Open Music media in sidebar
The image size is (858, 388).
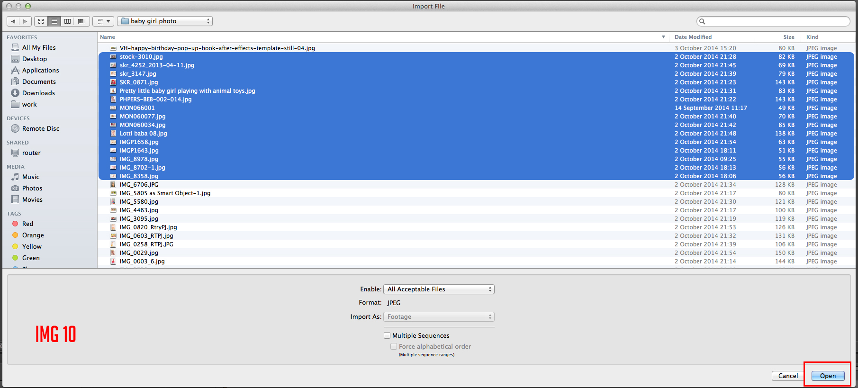tap(31, 177)
